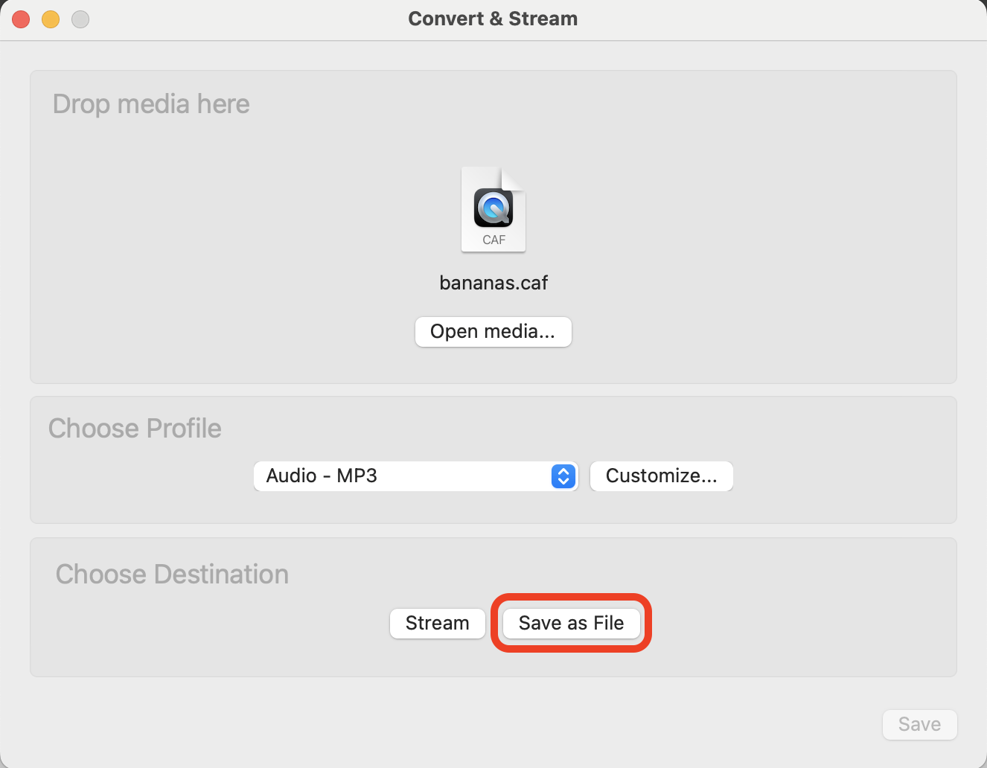The height and width of the screenshot is (768, 987).
Task: Select the bananas.caf media thumbnail
Action: [493, 209]
